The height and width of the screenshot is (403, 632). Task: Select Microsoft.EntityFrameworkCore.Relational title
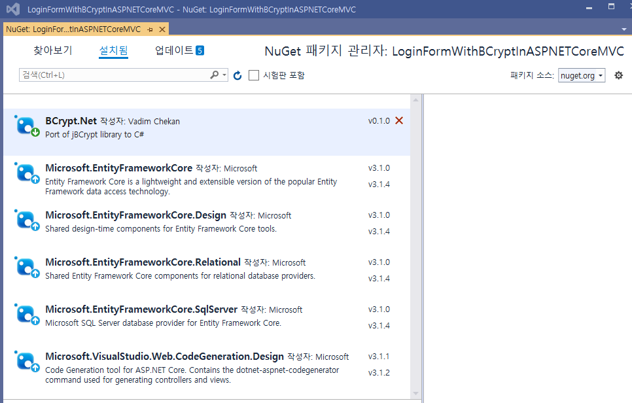click(143, 262)
